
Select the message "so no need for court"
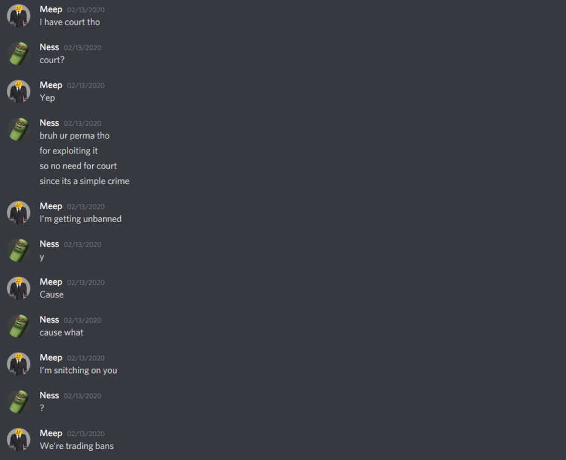pos(78,166)
